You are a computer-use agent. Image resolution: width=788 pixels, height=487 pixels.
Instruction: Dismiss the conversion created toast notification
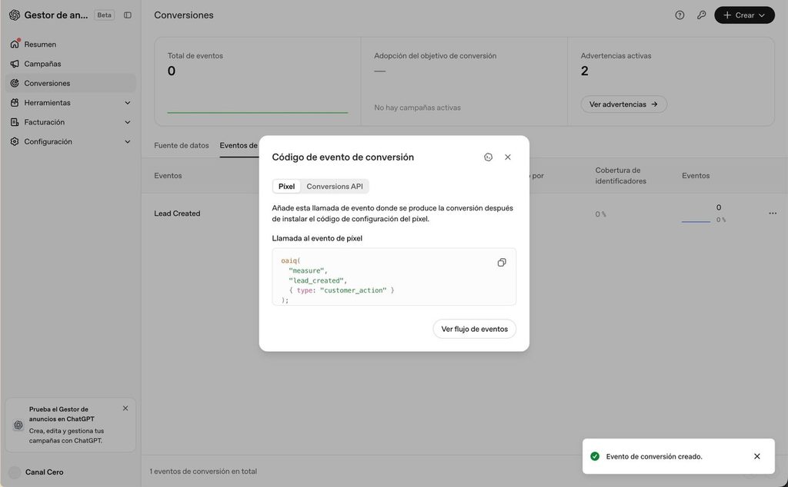tap(757, 456)
